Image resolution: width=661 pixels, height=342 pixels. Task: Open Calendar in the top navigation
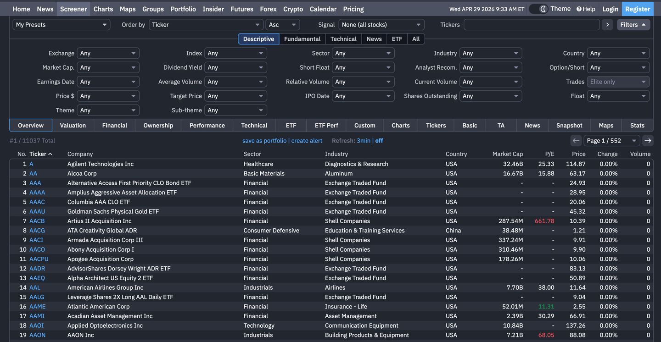coord(323,9)
